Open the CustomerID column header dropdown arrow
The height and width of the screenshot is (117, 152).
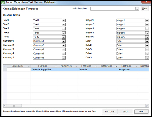[x=29, y=66]
